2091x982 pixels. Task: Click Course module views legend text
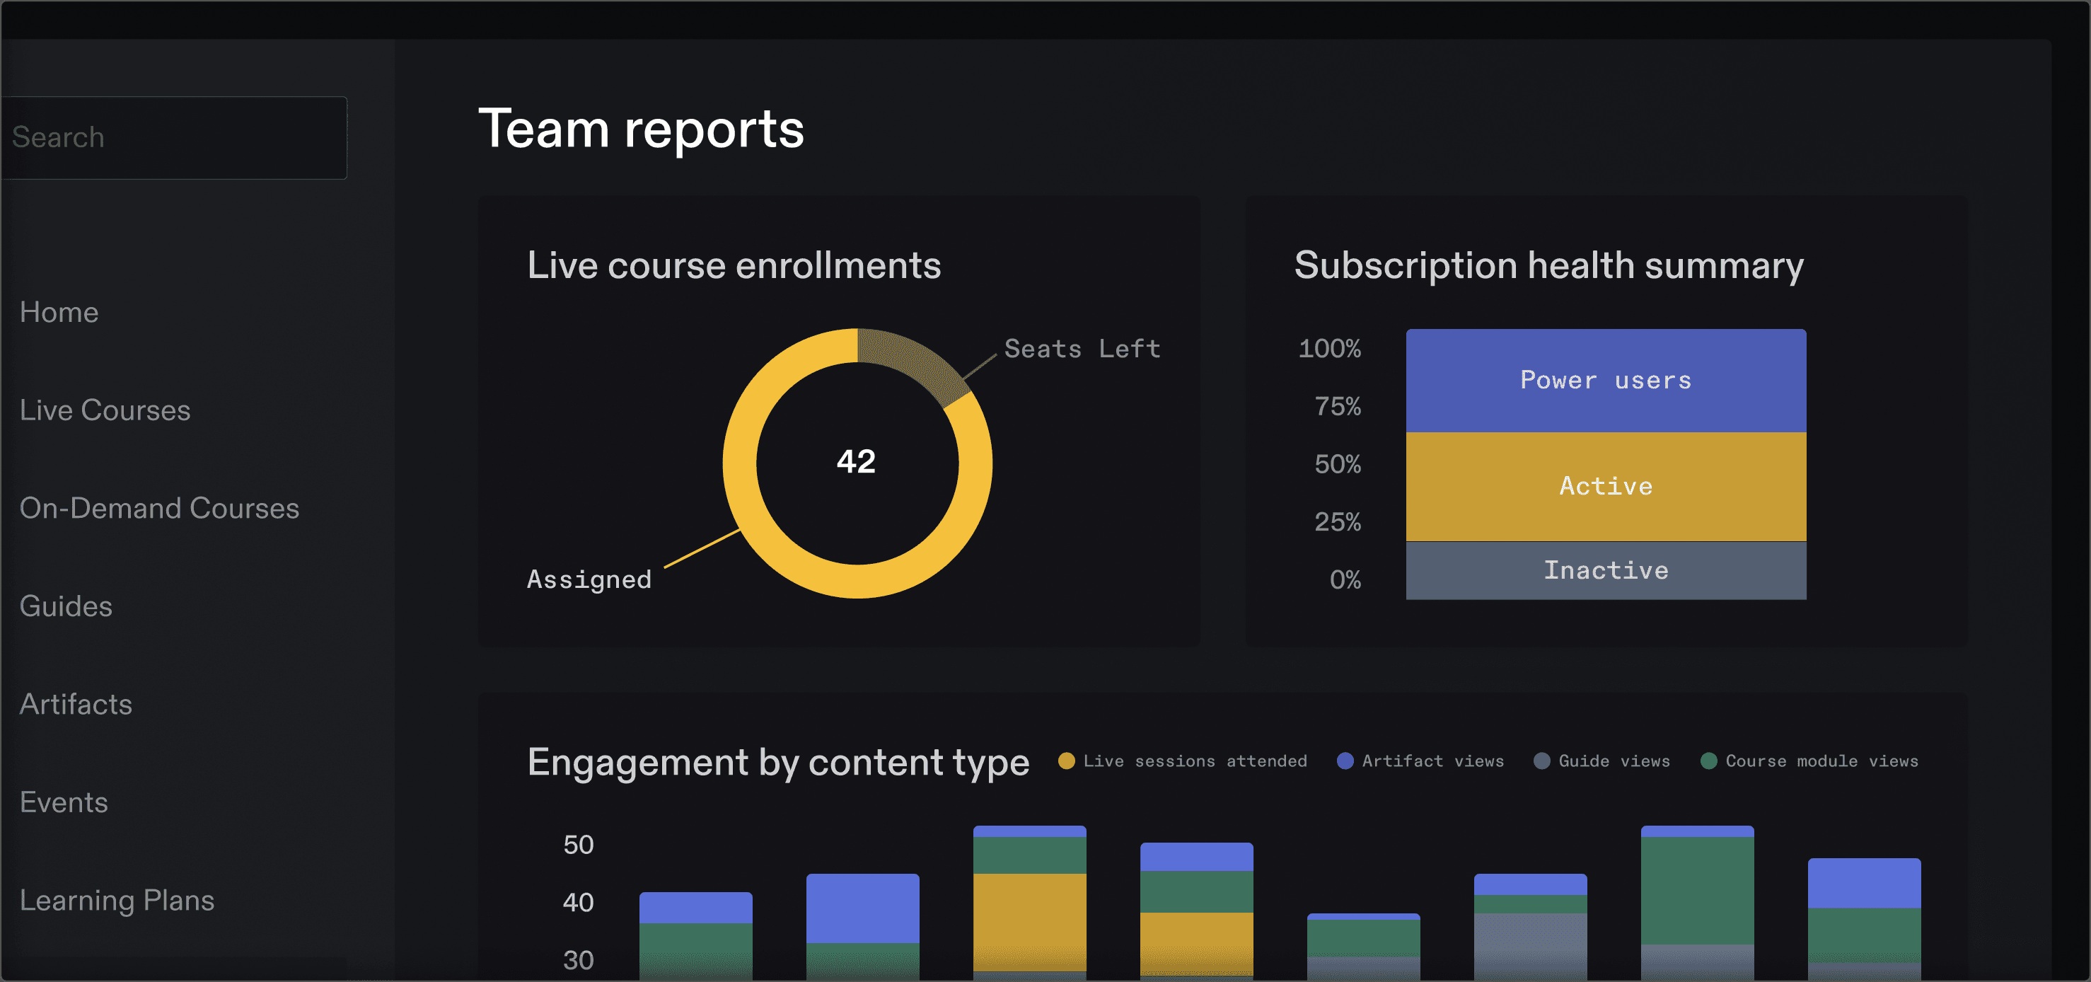[1821, 761]
